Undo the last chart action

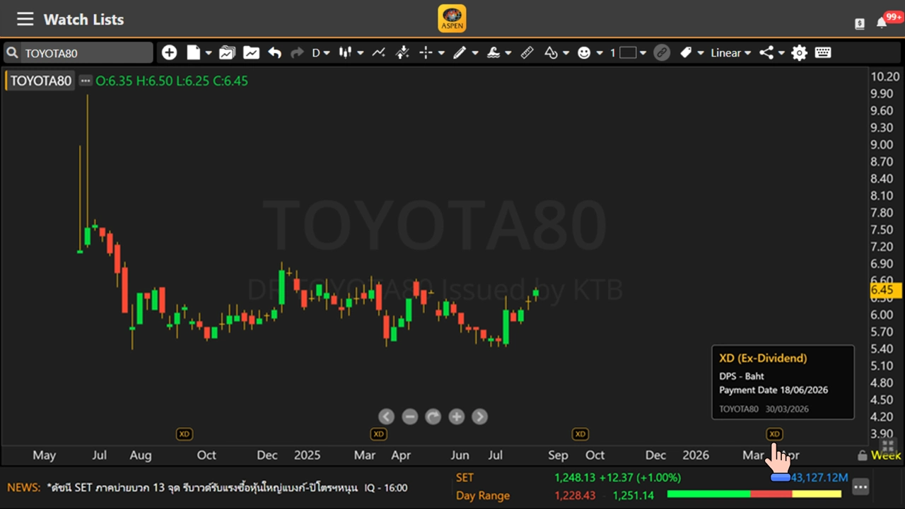tap(274, 52)
